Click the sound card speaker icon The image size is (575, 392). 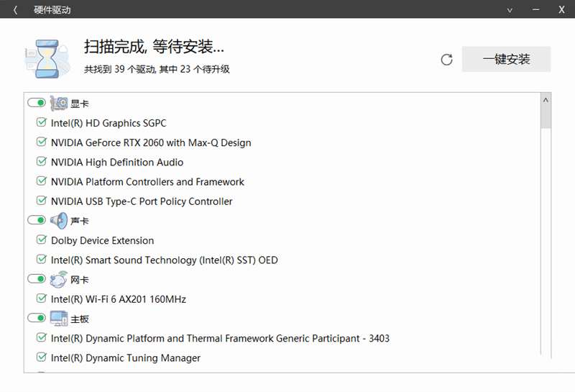pyautogui.click(x=59, y=221)
